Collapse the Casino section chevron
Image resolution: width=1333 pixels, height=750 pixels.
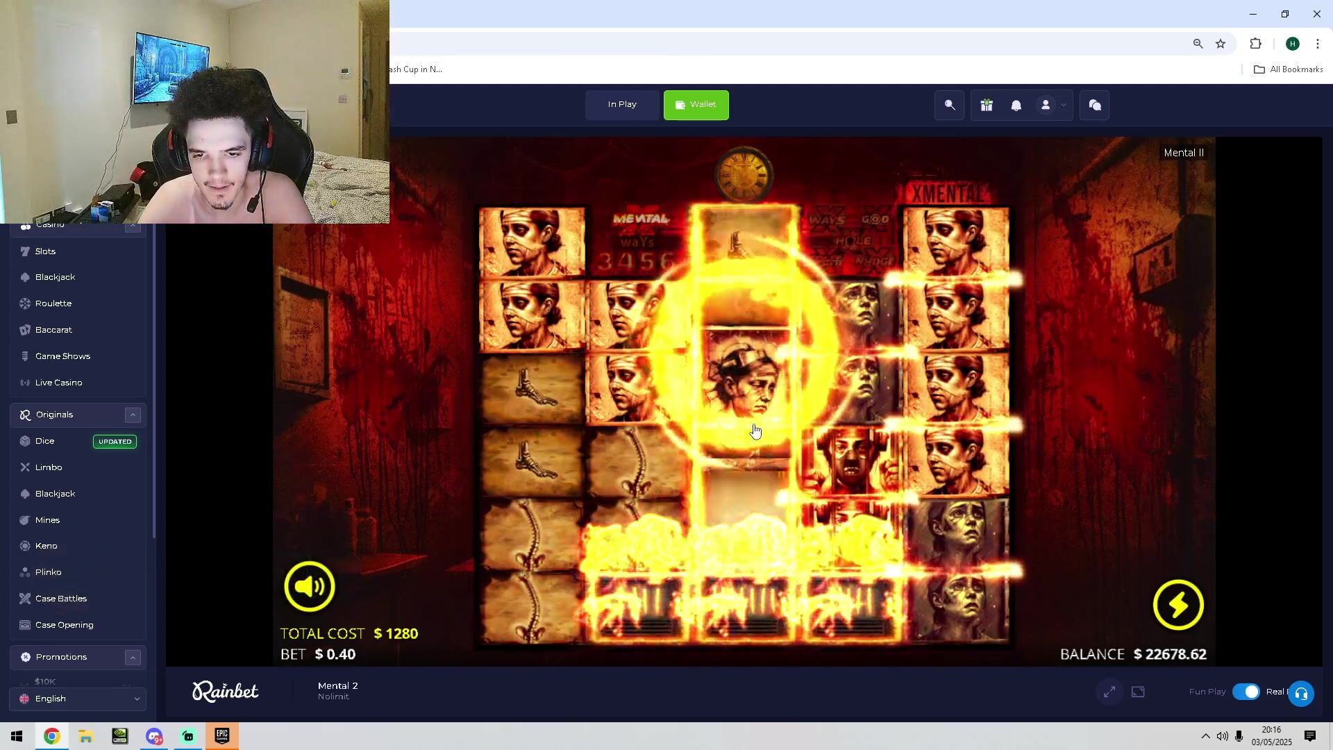click(x=133, y=226)
